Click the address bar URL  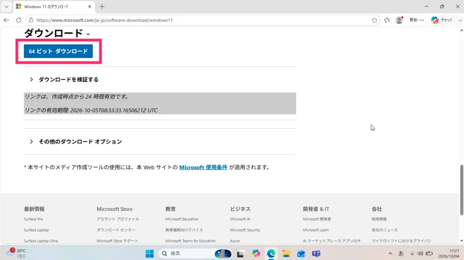click(105, 20)
